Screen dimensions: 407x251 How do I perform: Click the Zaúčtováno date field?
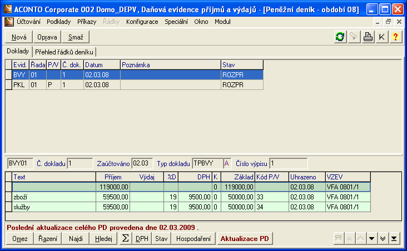coord(142,163)
